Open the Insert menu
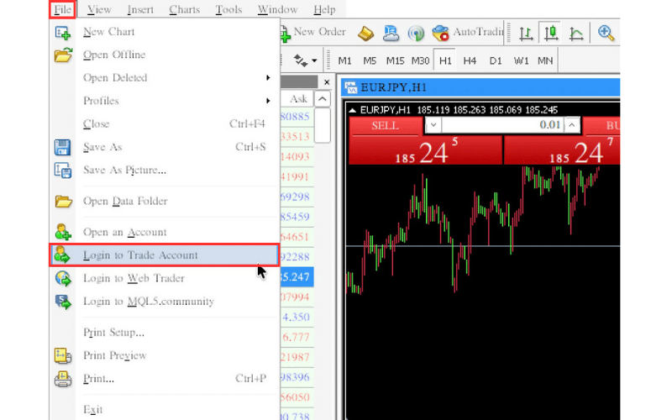The height and width of the screenshot is (420, 672). point(140,9)
